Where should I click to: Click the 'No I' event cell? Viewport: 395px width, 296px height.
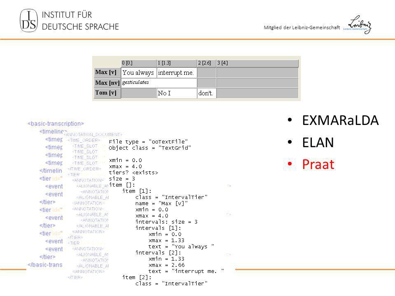177,93
